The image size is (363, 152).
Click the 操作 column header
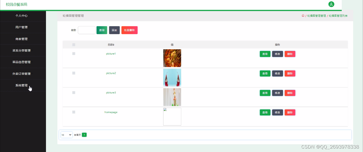pyautogui.click(x=277, y=45)
